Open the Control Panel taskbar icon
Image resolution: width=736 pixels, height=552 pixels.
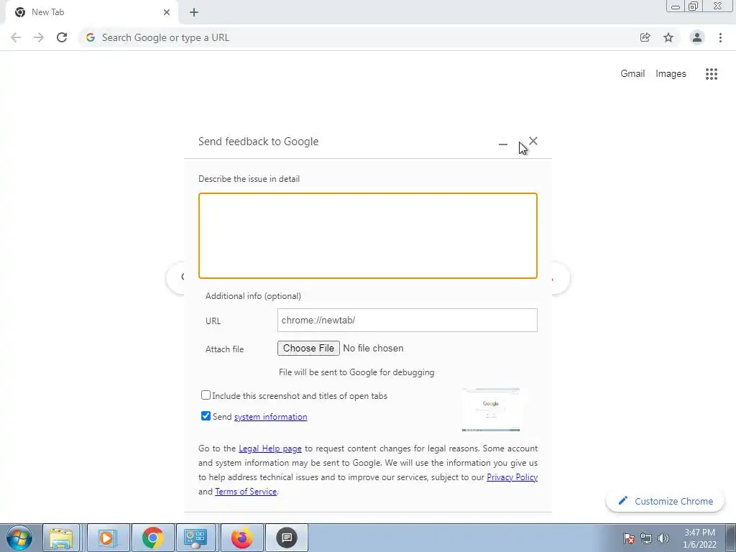coord(195,538)
